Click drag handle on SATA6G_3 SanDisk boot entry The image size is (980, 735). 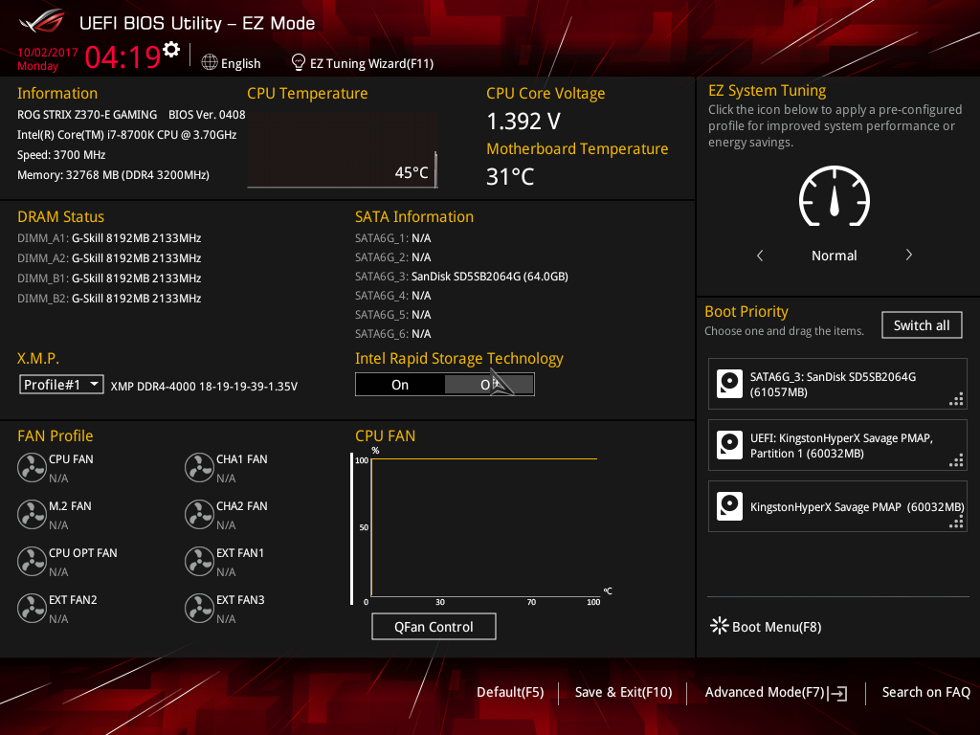coord(956,399)
